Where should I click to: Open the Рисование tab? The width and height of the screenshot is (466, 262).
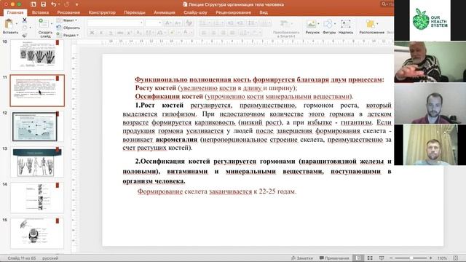68,12
